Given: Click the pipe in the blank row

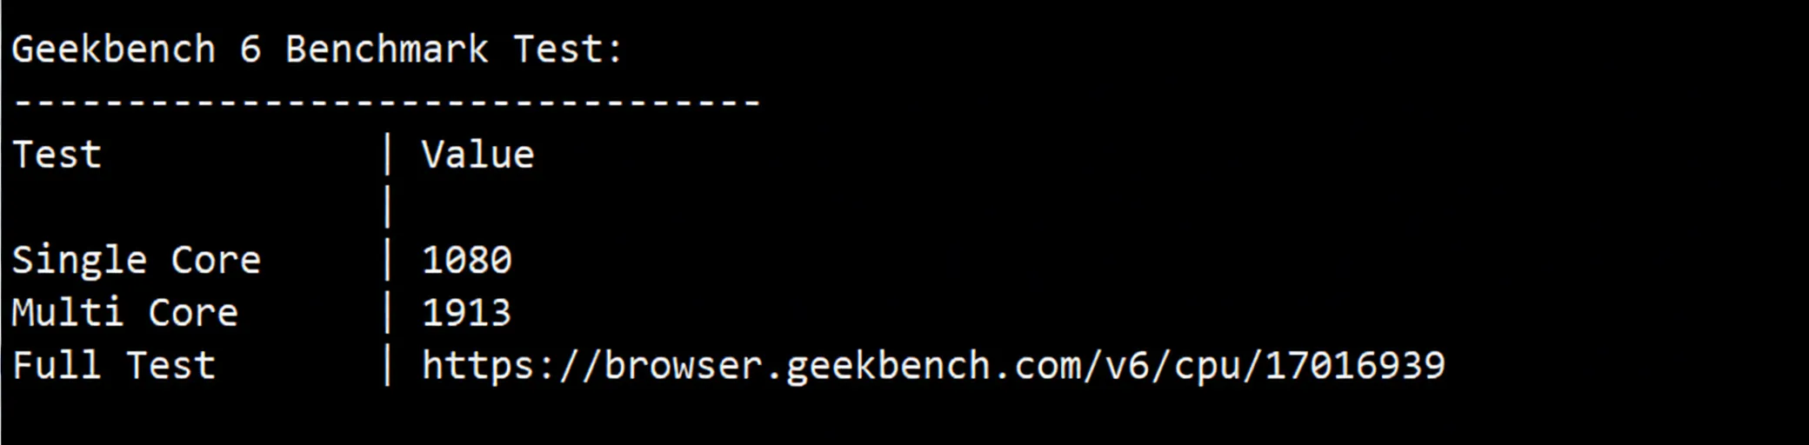Looking at the screenshot, I should pos(387,207).
